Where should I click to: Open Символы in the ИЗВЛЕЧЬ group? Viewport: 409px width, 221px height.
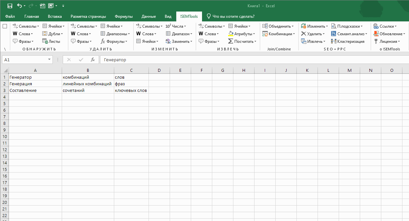pyautogui.click(x=212, y=26)
